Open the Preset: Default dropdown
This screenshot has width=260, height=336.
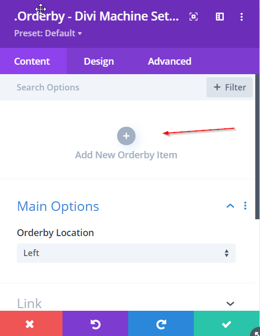48,33
